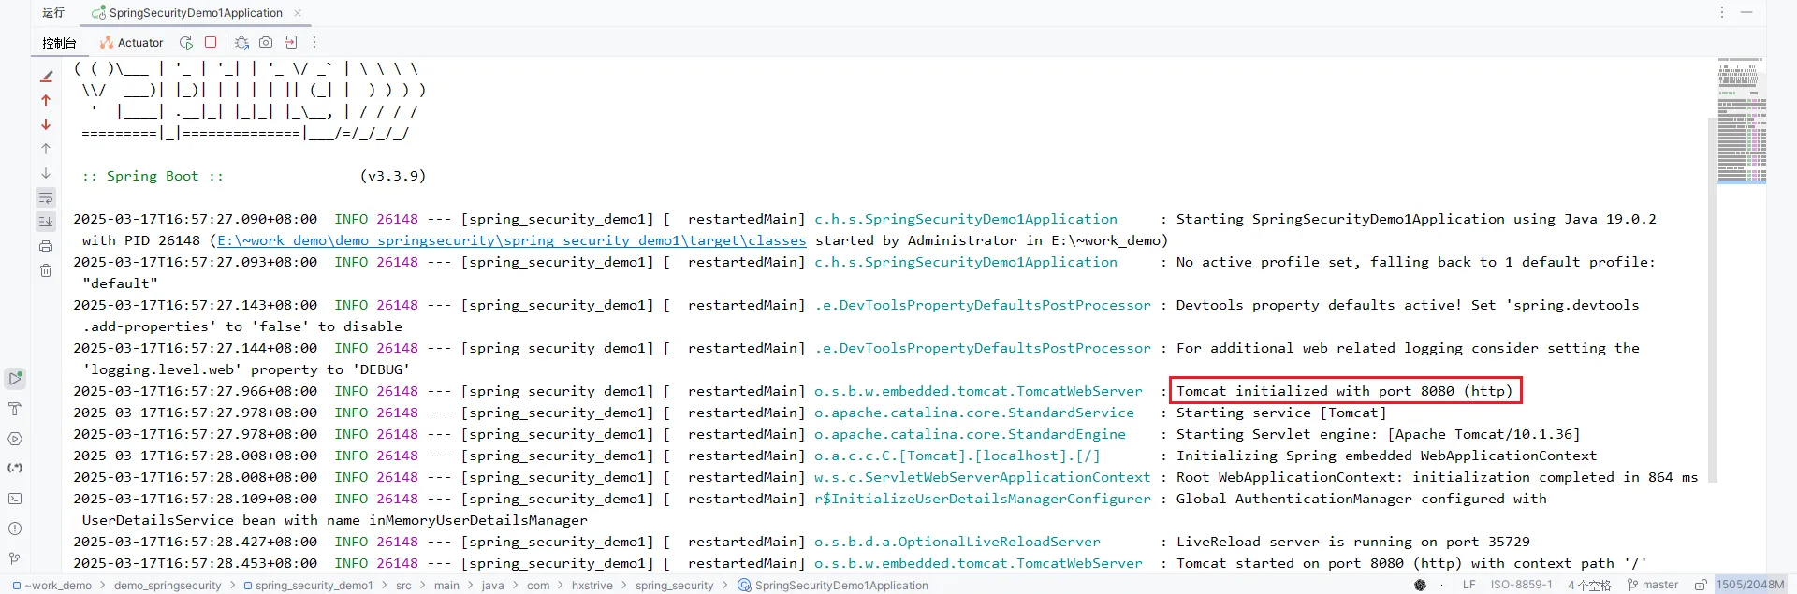Jump to next error with red down arrow
This screenshot has width=1797, height=594.
click(46, 124)
